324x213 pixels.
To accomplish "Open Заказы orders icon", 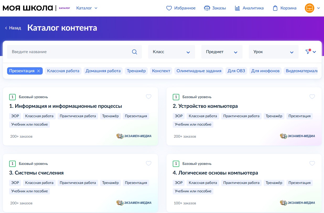I will (207, 8).
